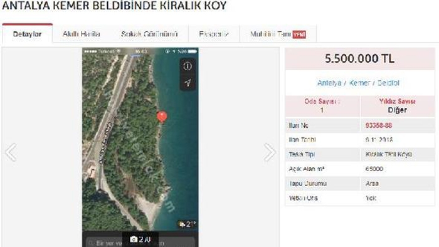439x247 pixels.
Task: Select the Ekspertiz tab
Action: pyautogui.click(x=214, y=34)
